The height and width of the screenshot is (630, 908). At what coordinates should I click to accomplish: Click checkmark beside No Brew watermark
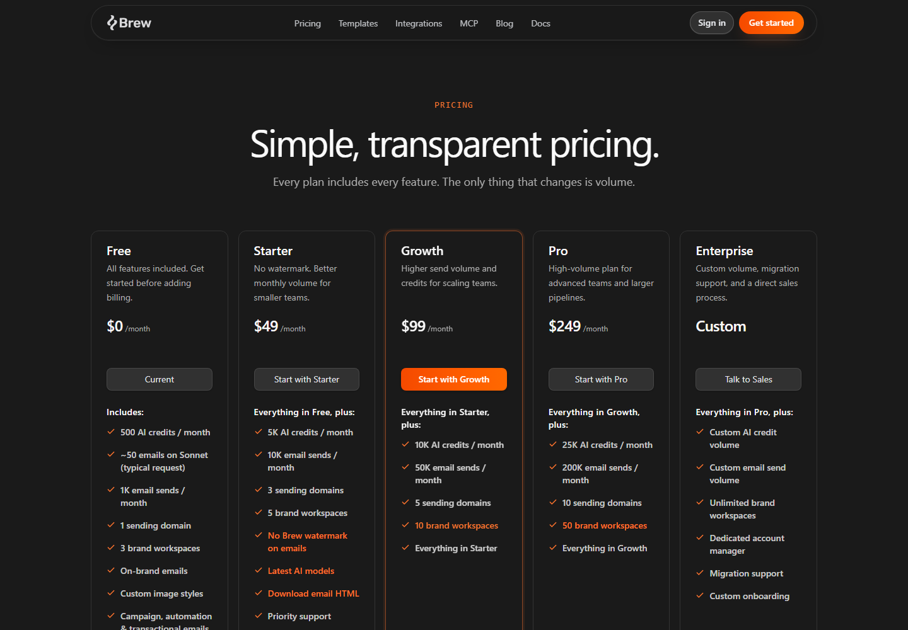point(259,535)
